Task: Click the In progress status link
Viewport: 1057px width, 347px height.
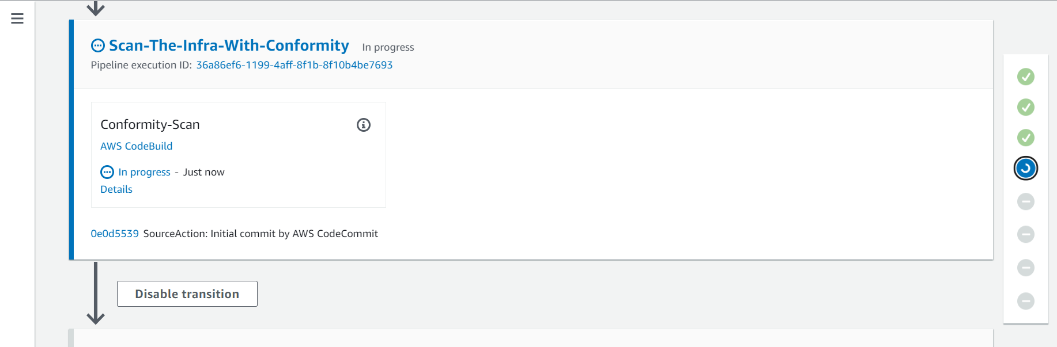Action: tap(144, 172)
